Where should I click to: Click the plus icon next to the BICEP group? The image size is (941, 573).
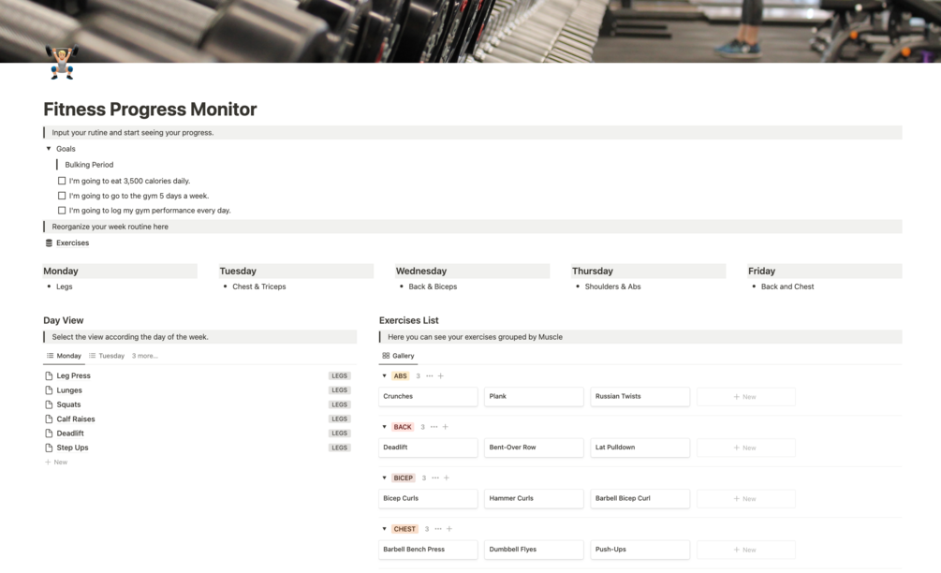click(x=448, y=477)
